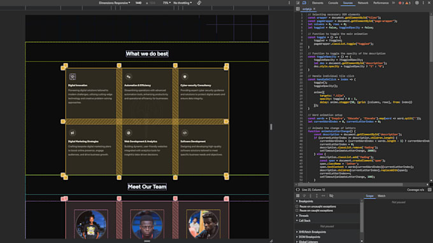Image resolution: width=433 pixels, height=243 pixels.
Task: Switch to the Watch tab
Action: [381, 196]
